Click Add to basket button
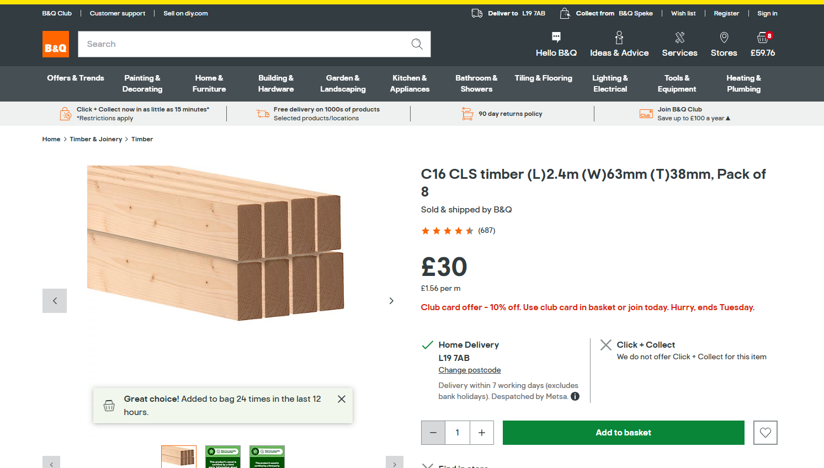824x468 pixels. point(623,433)
